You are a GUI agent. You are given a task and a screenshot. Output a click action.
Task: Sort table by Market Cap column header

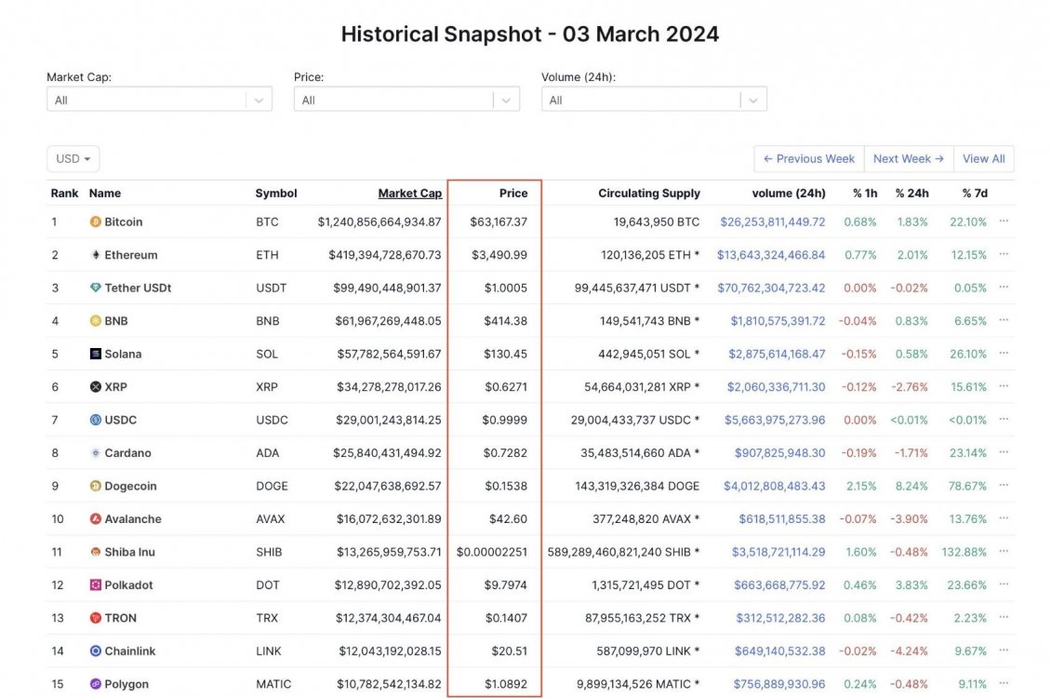coord(409,194)
